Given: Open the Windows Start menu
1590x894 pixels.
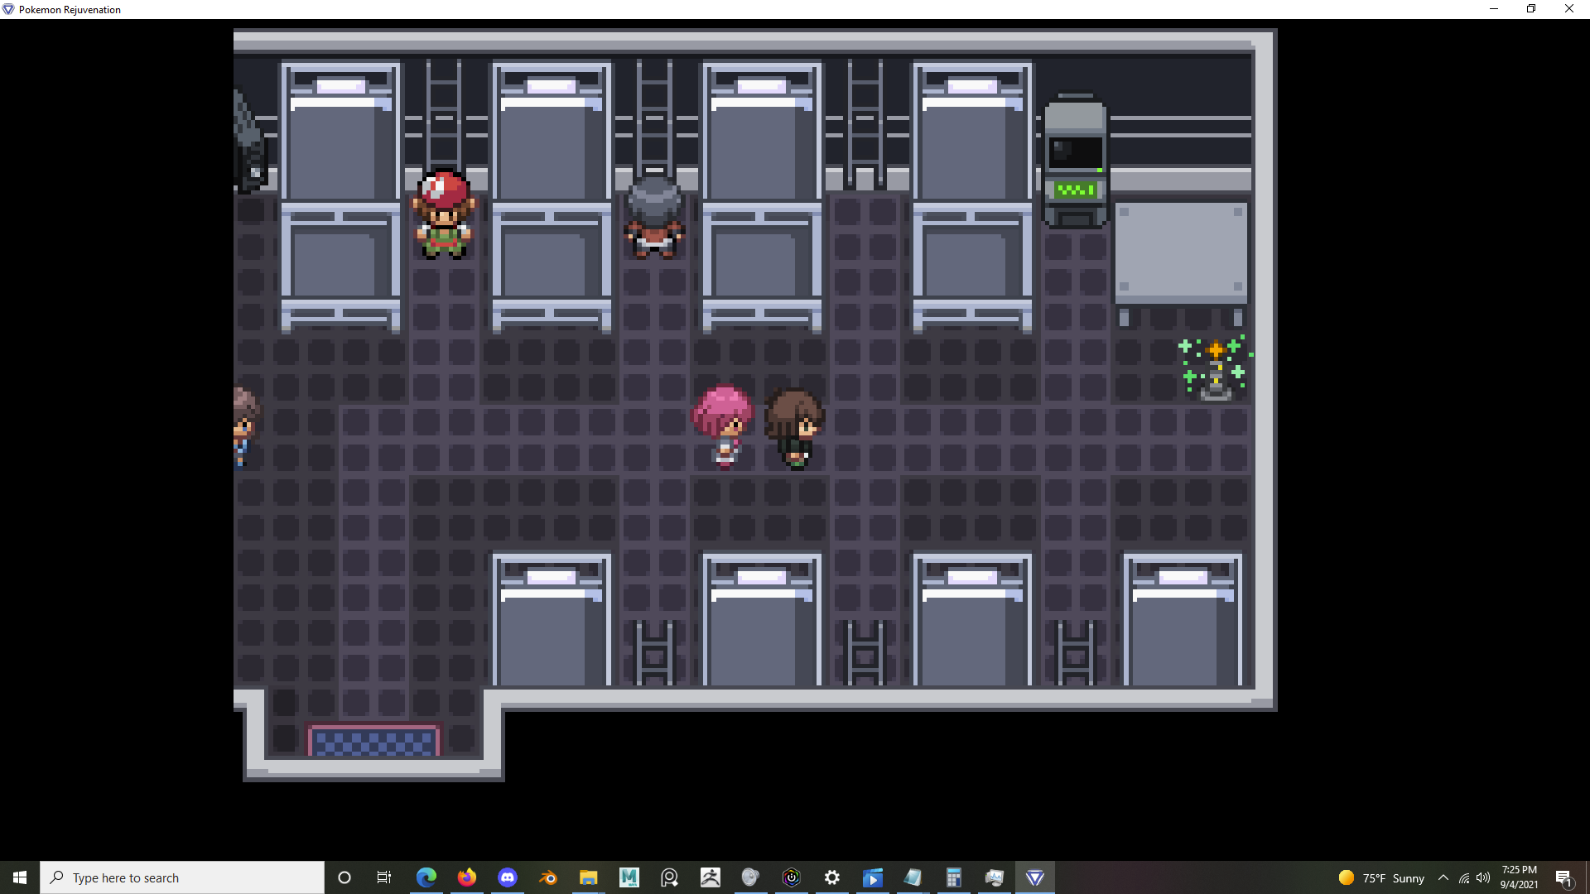Looking at the screenshot, I should point(20,877).
